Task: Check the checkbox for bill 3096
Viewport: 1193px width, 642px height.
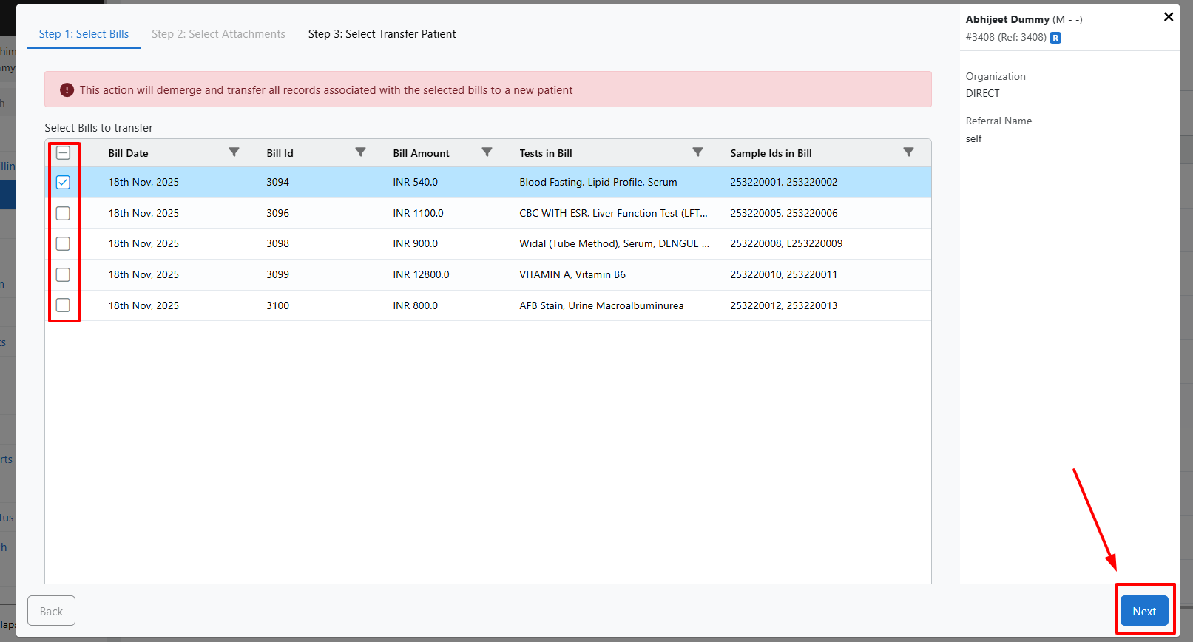Action: [64, 214]
